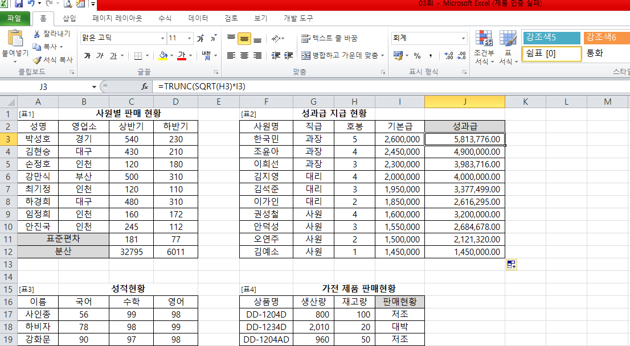Toggle Wrap Text (텍스트 줄 바꿈)
The width and height of the screenshot is (630, 346).
[x=329, y=38]
